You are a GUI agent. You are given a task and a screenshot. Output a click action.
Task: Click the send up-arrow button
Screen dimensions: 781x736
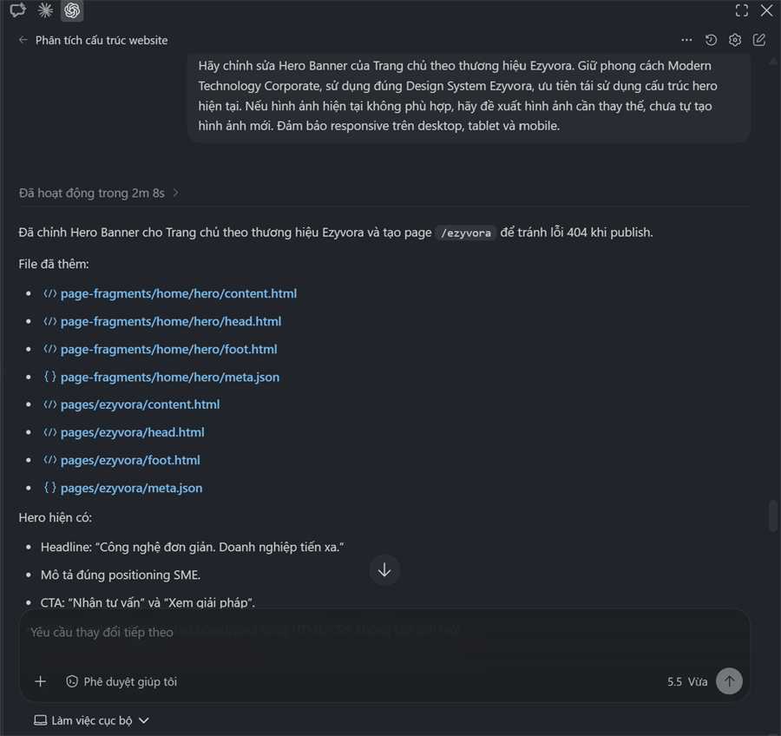point(729,681)
